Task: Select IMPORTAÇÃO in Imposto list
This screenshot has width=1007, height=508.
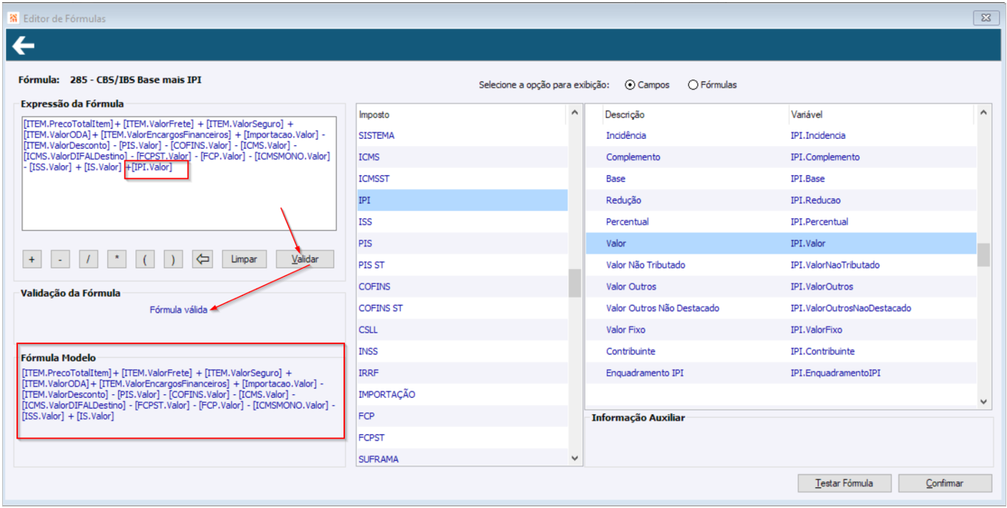Action: pyautogui.click(x=462, y=394)
